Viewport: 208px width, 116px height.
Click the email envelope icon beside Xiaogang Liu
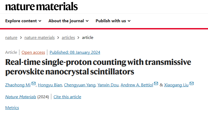pos(192,84)
